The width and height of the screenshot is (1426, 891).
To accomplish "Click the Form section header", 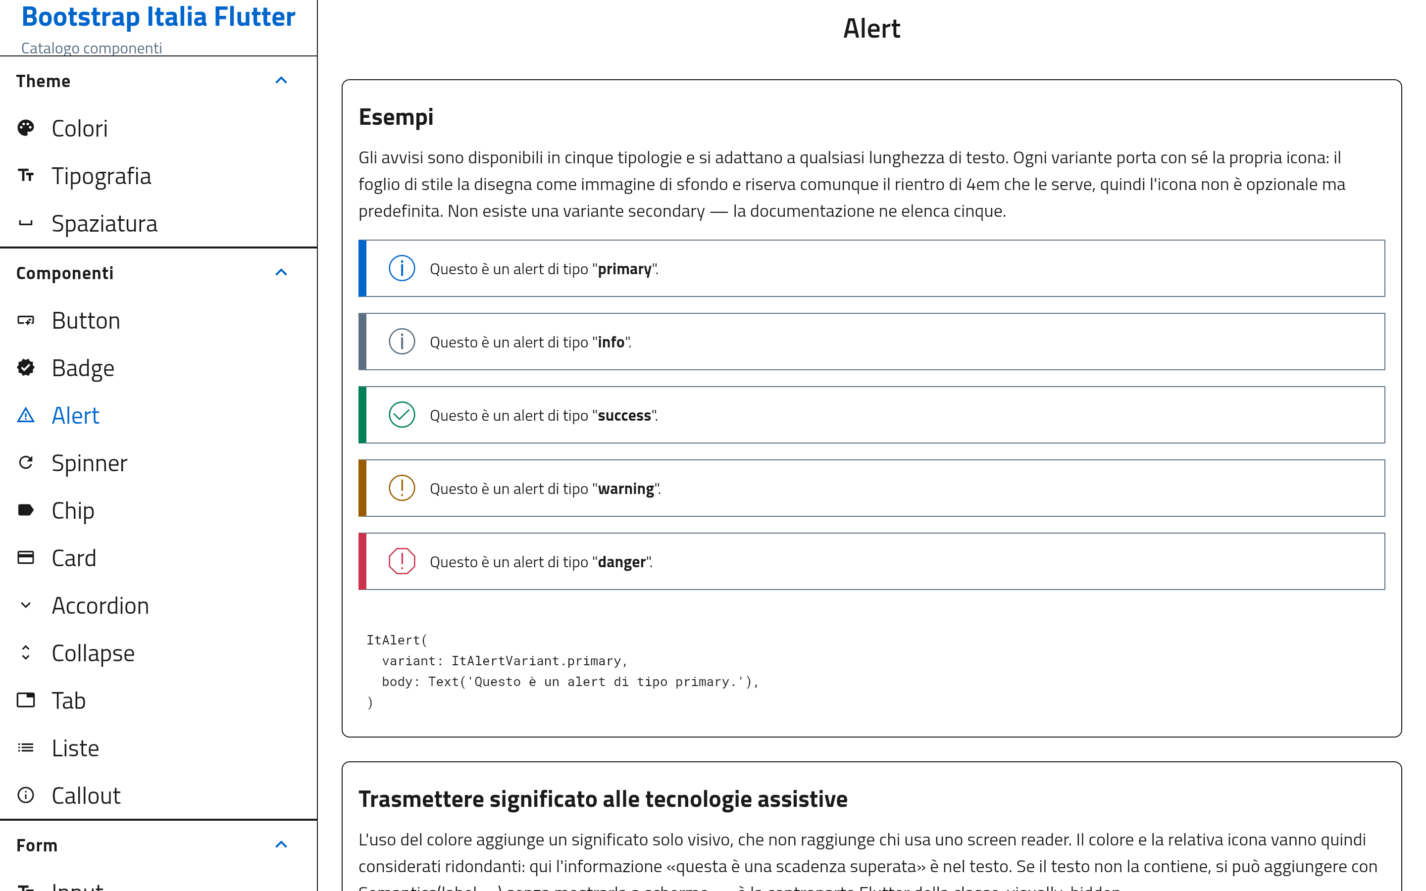I will (x=158, y=845).
